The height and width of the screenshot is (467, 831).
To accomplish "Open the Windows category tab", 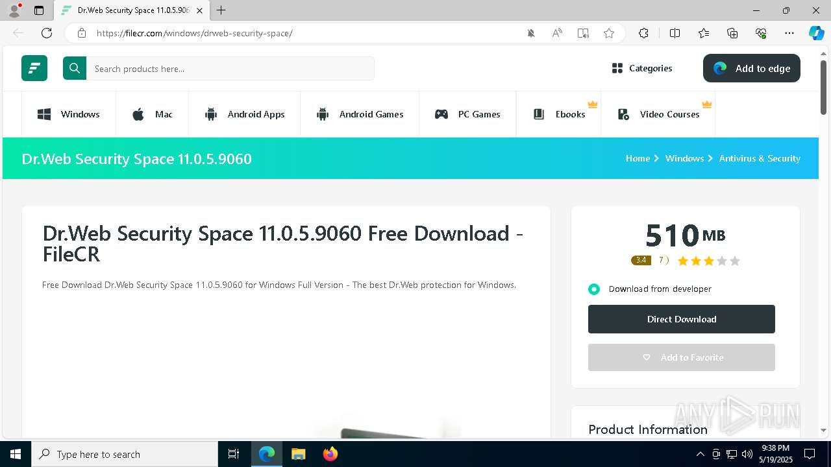I will click(x=69, y=114).
